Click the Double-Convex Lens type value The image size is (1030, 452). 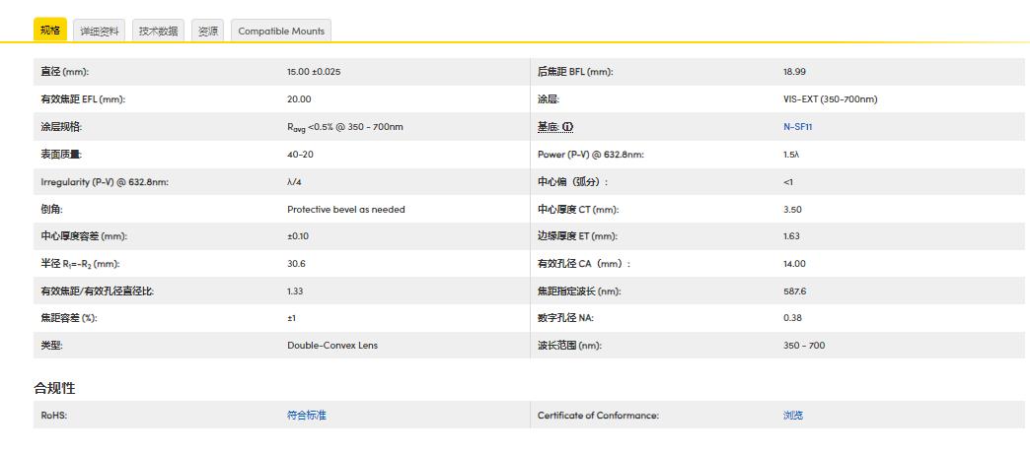[332, 345]
